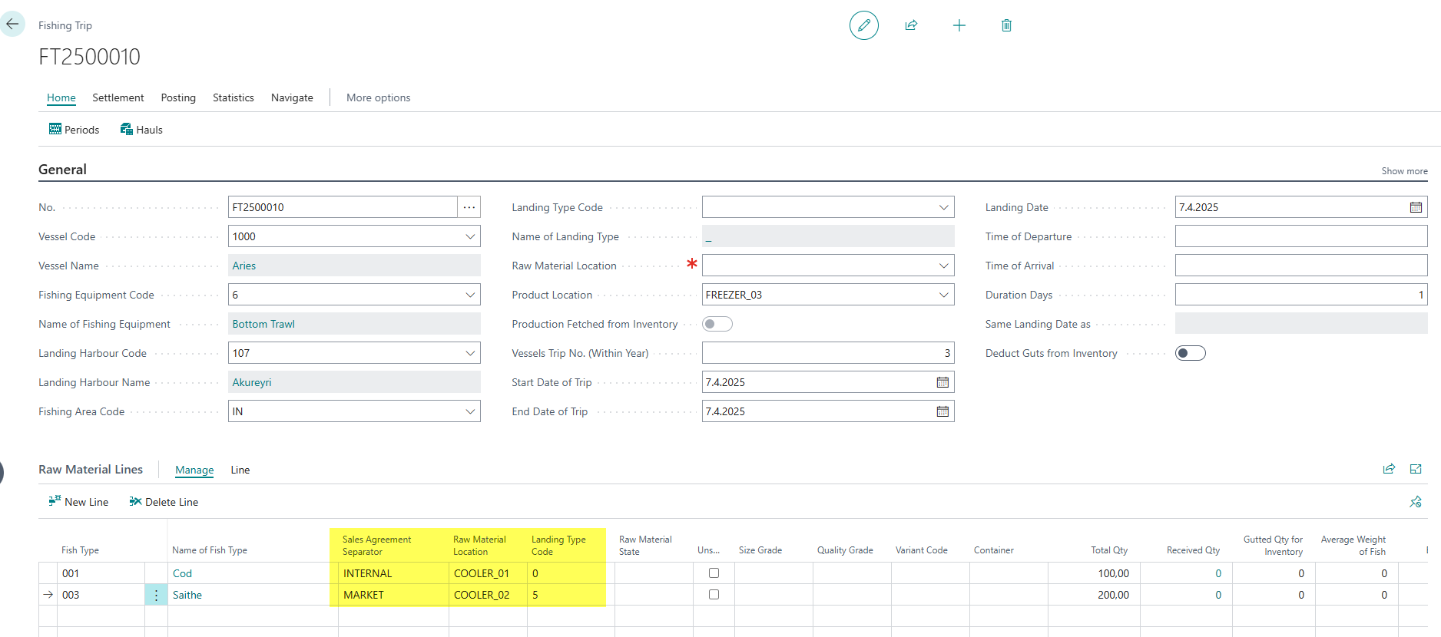The image size is (1441, 637).
Task: Open the Landing Type Code dropdown
Action: [943, 207]
